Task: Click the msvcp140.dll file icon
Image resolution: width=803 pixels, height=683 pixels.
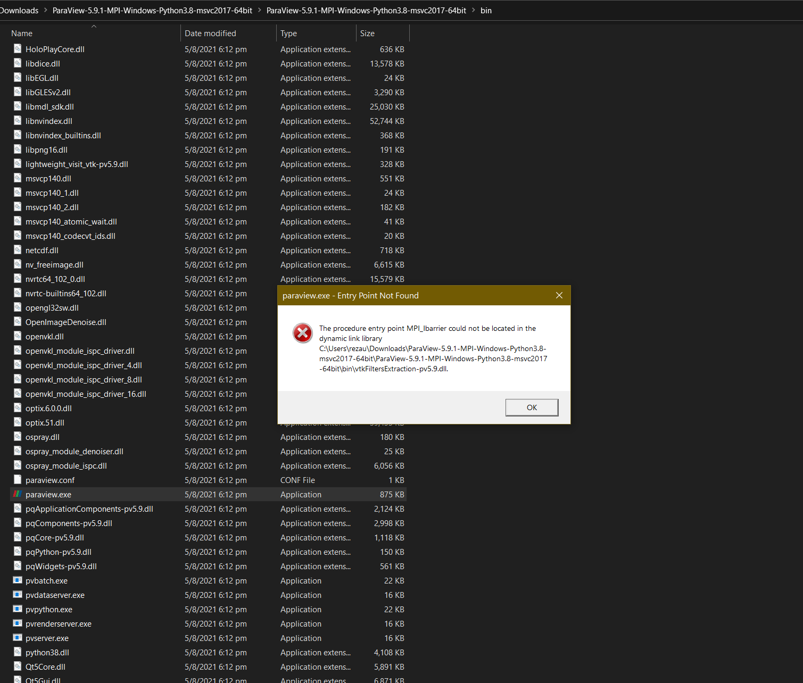Action: point(18,178)
